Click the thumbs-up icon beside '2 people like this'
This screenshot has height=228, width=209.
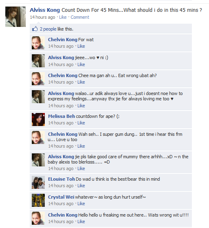35,29
